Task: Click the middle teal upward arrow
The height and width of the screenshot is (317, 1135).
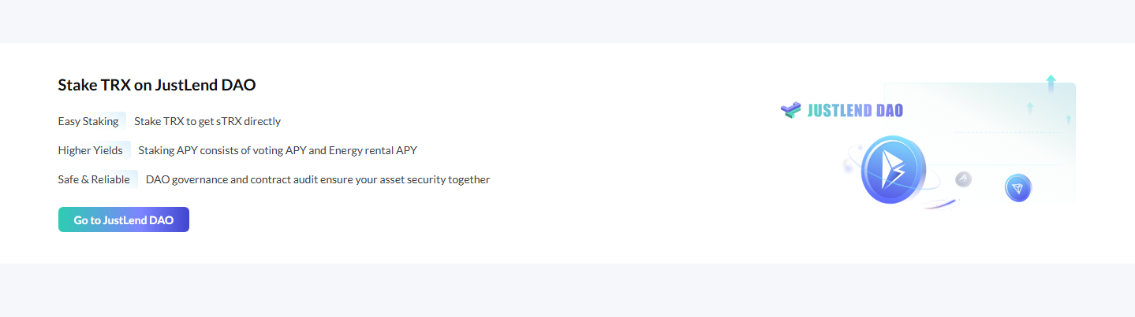Action: point(1029,108)
